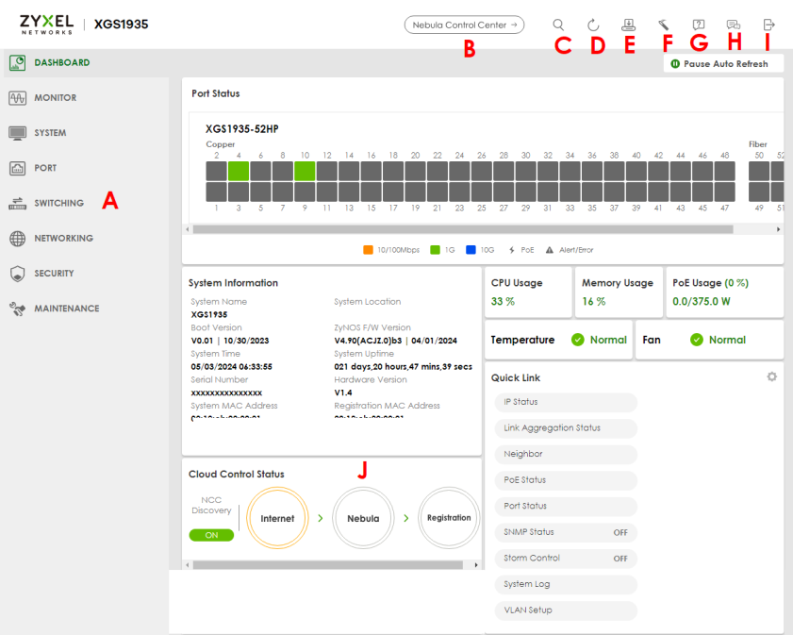This screenshot has height=635, width=793.
Task: Click the Port Status scrollbar left arrow
Action: [188, 229]
